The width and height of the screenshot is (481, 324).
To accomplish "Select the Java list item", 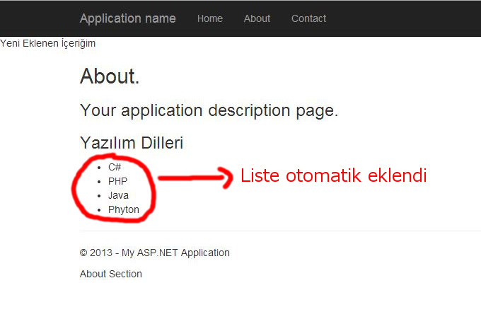I will point(118,195).
